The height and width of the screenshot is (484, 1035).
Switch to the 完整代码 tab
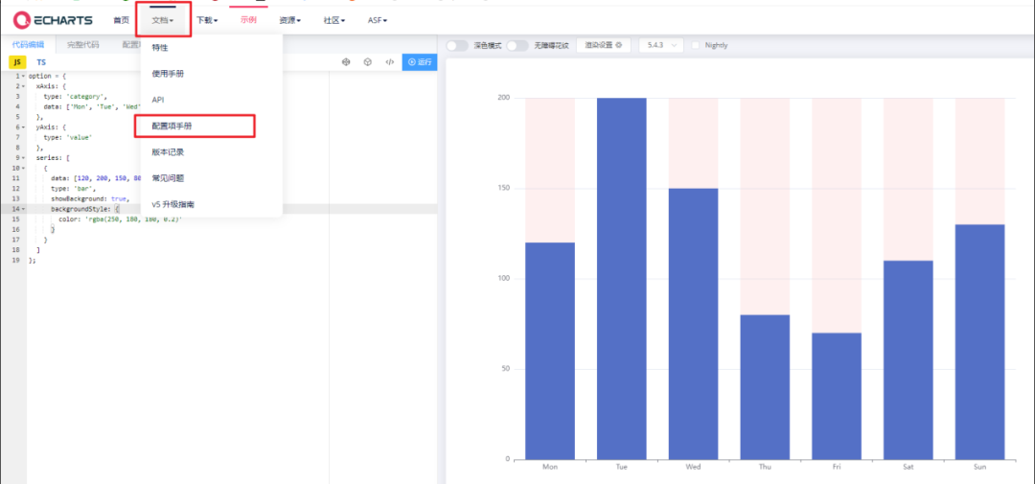(x=82, y=45)
